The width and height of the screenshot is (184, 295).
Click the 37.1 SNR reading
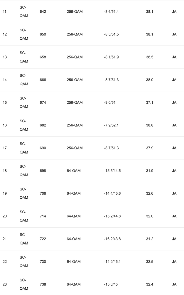(x=149, y=102)
